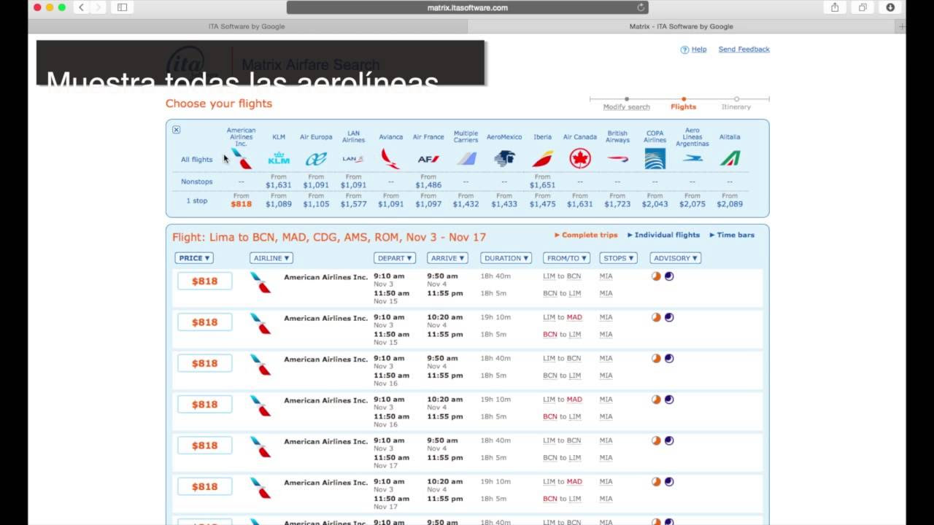Toggle Safari sidebar button
This screenshot has width=934, height=525.
122,7
